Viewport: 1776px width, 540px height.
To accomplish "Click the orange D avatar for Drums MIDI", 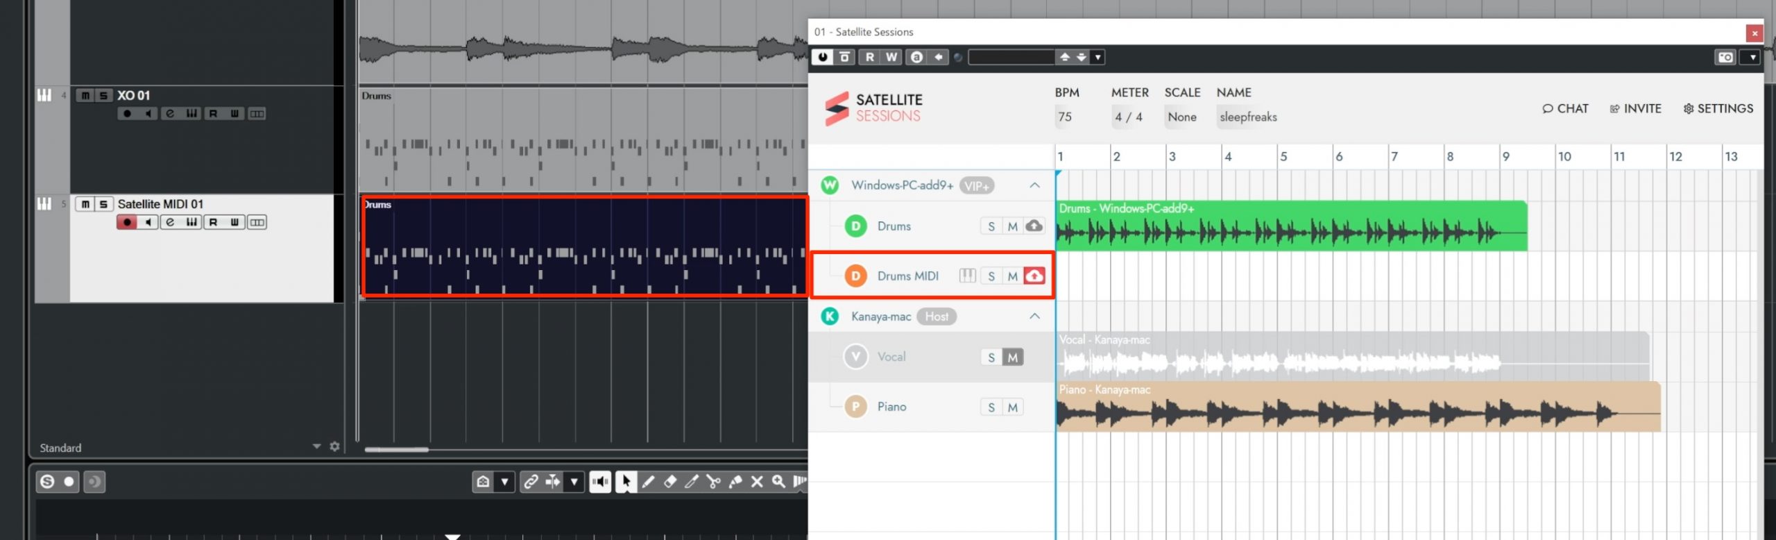I will coord(855,276).
